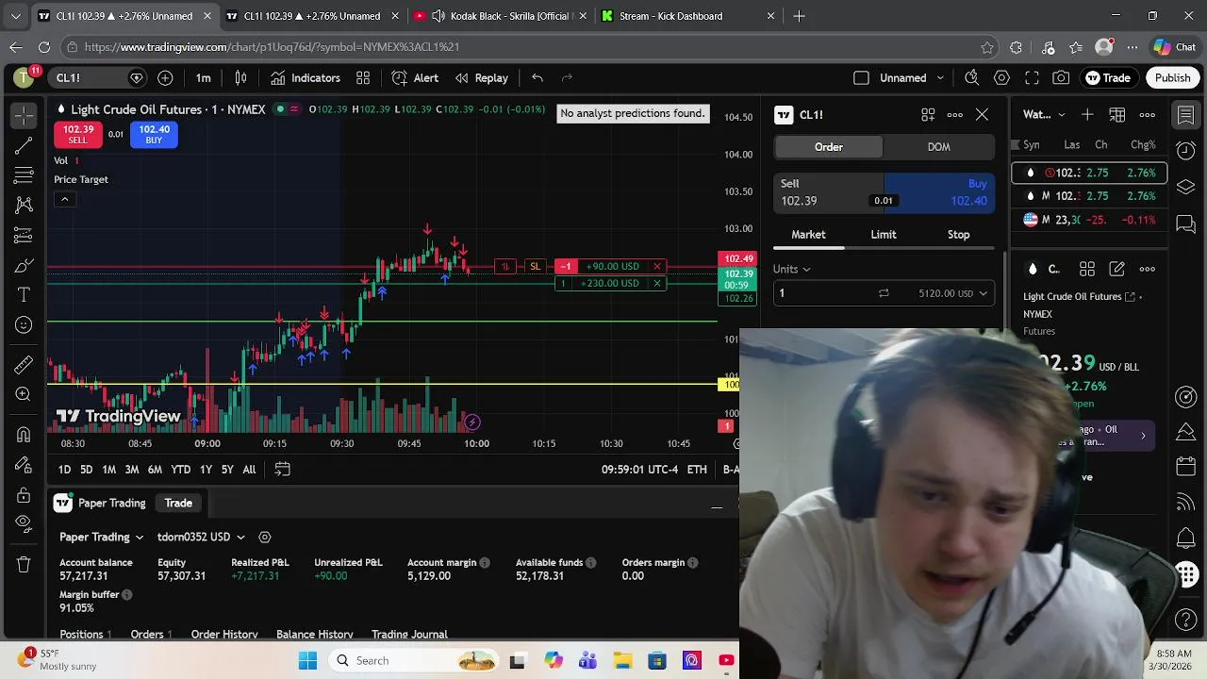Select the brush drawing tool

(24, 265)
